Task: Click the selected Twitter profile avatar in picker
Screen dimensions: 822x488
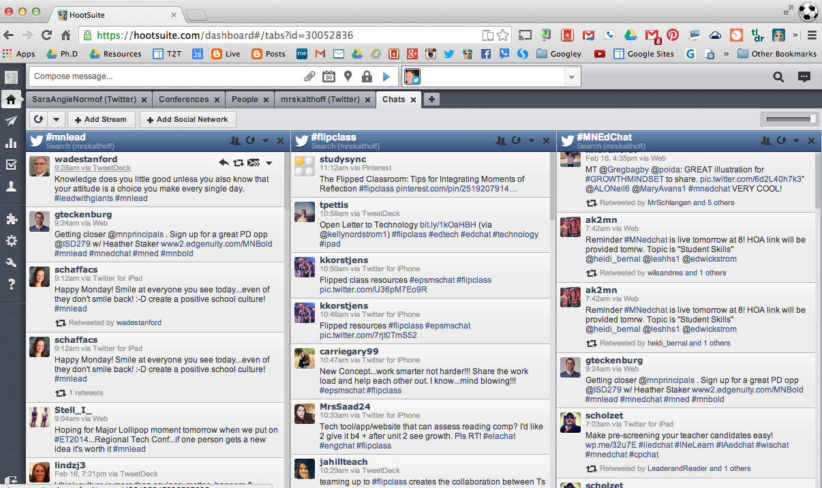Action: coord(412,77)
